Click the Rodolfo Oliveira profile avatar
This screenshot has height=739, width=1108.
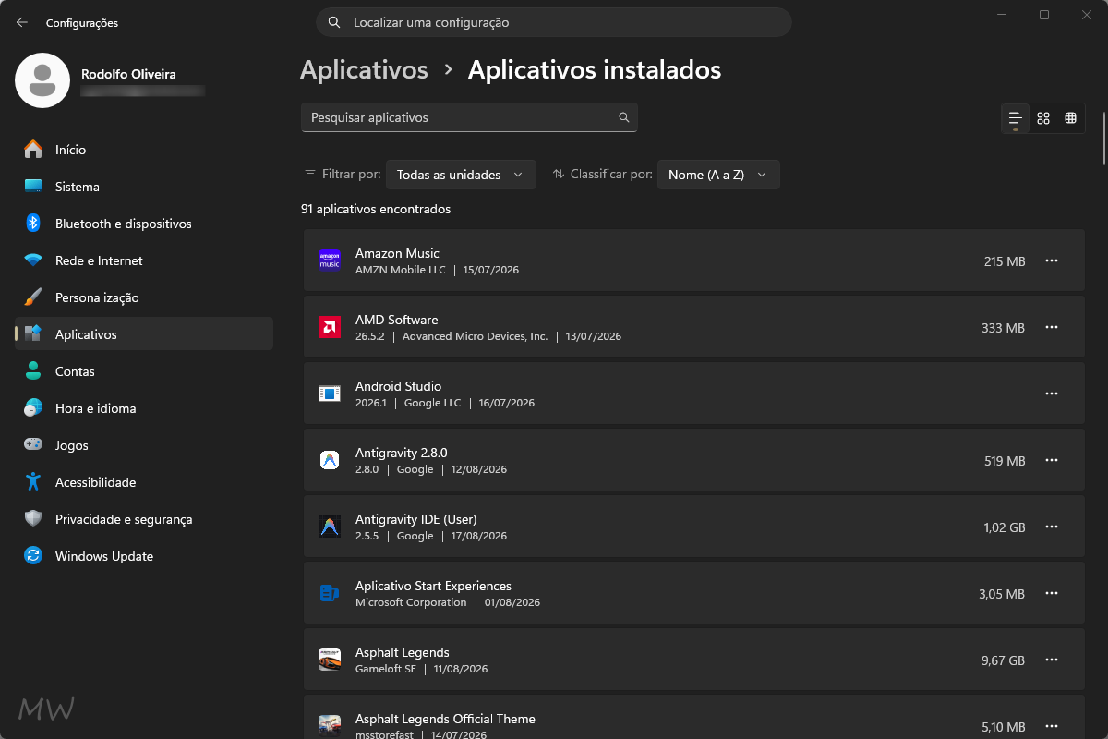click(42, 80)
